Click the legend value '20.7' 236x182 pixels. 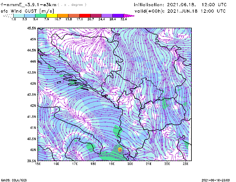(x=91, y=19)
